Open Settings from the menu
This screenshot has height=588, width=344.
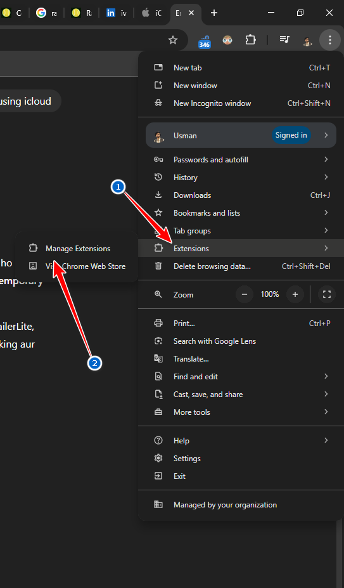(x=241, y=459)
